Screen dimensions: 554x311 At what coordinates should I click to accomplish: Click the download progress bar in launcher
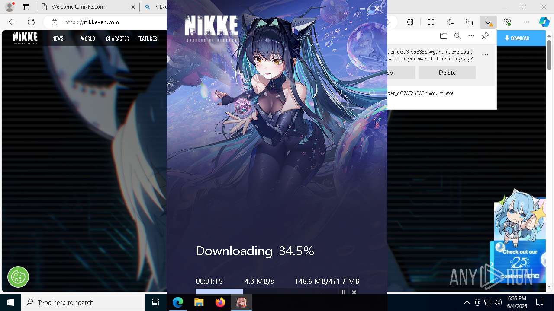266,292
